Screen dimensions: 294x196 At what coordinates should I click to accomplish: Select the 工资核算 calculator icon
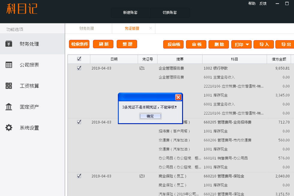coord(9,86)
